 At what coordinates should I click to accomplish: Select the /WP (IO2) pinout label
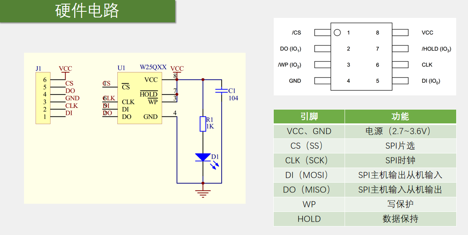click(x=289, y=65)
